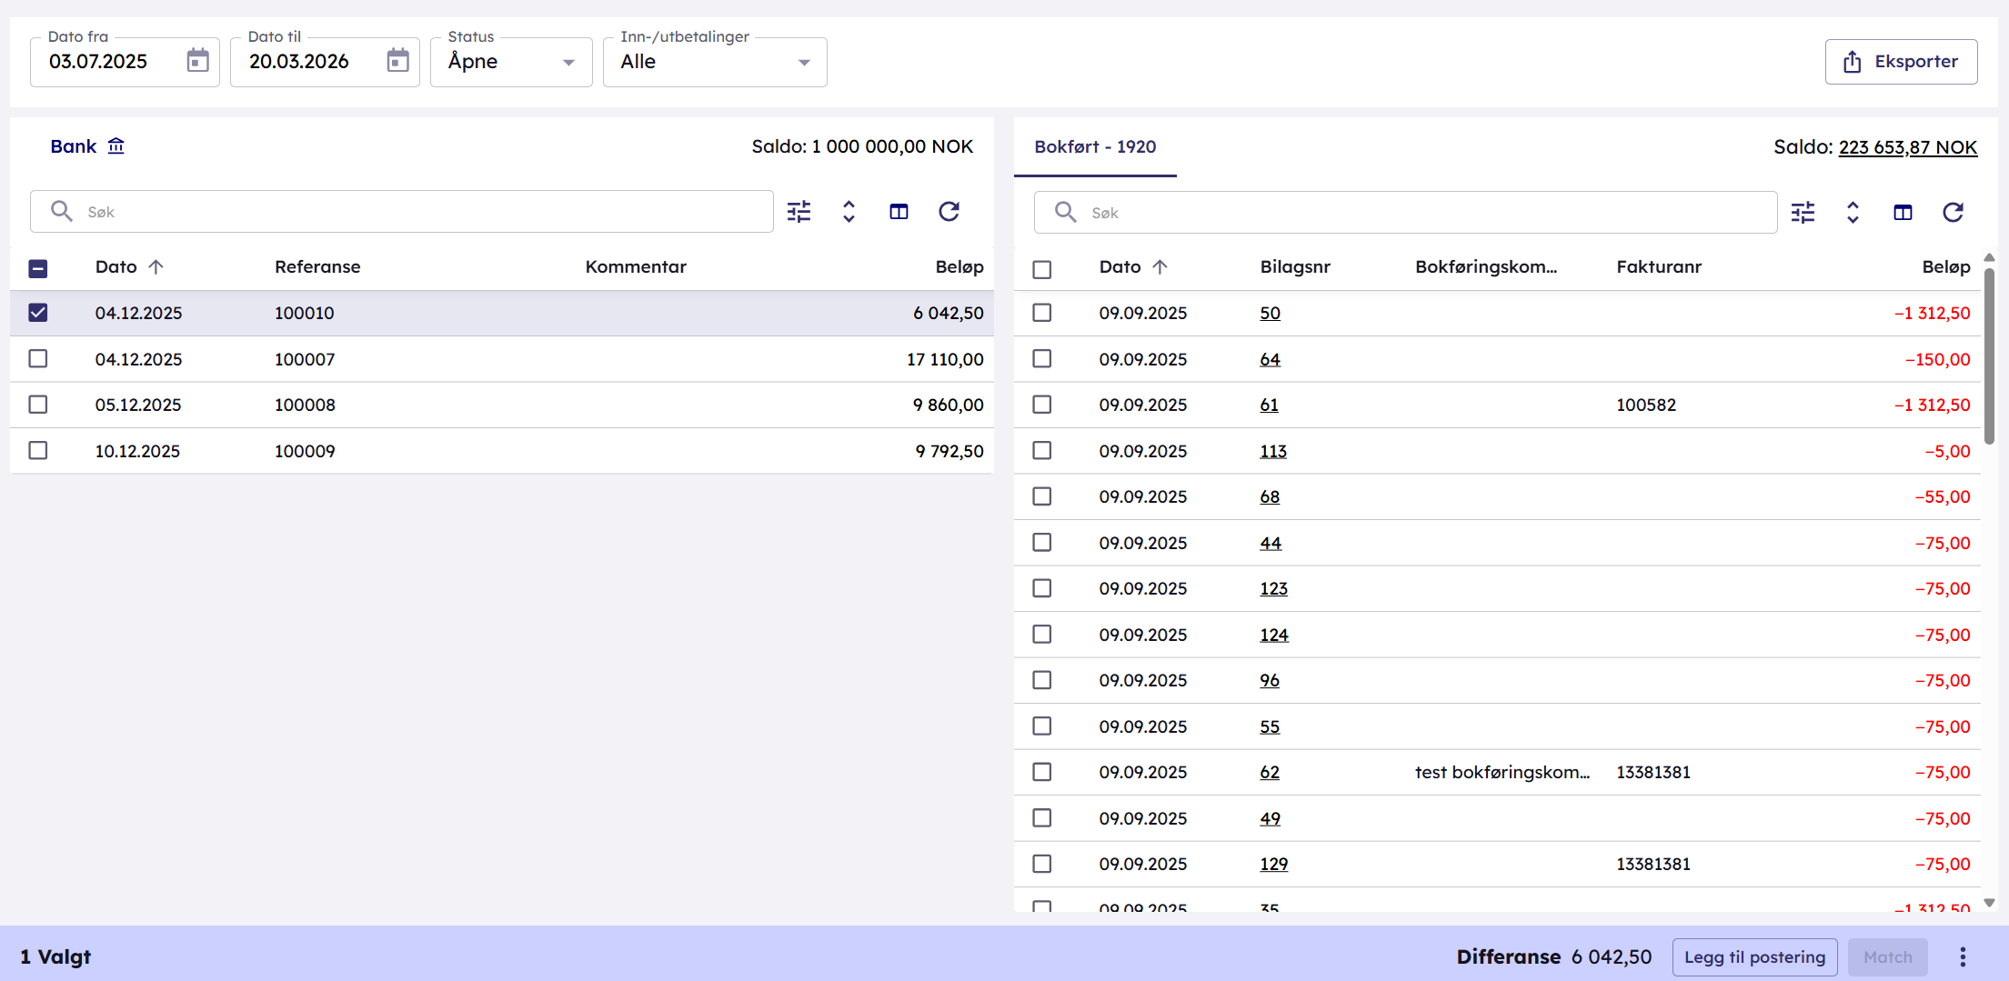Screen dimensions: 2009x981
Task: Open the Dato til calendar picker
Action: click(397, 61)
